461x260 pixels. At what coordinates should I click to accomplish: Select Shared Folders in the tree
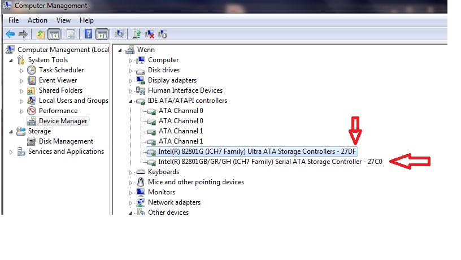(60, 90)
